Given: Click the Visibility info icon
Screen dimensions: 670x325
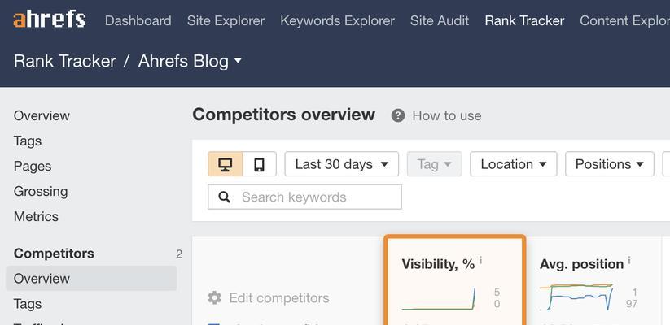Looking at the screenshot, I should [480, 261].
